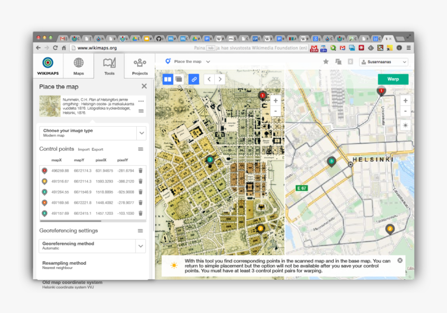
Task: Focus the www.wikimaps.org address bar
Action: click(189, 48)
